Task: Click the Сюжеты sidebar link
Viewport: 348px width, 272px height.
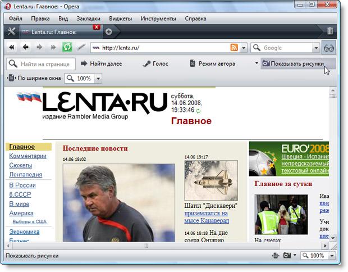Action: coord(21,165)
